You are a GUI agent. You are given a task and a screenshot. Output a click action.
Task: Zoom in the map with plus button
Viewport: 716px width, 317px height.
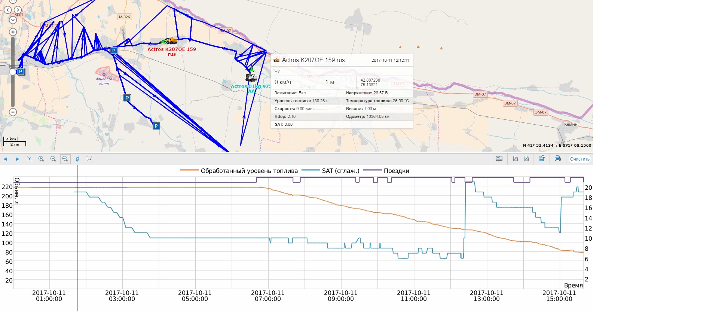(13, 32)
